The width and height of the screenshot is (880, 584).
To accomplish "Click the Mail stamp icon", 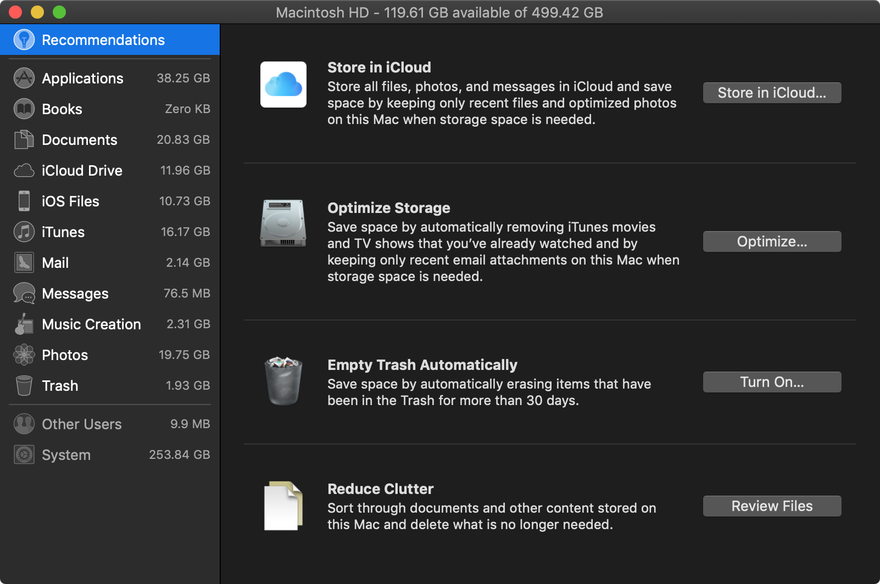I will [x=24, y=262].
